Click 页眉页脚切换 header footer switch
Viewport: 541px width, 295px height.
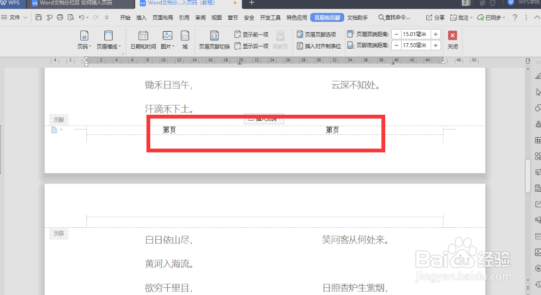point(214,40)
